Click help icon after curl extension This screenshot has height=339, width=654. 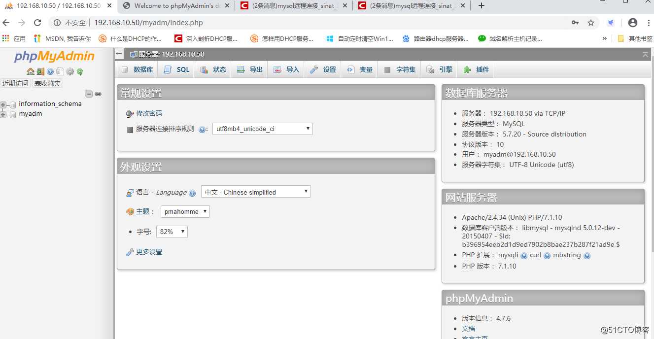click(547, 256)
